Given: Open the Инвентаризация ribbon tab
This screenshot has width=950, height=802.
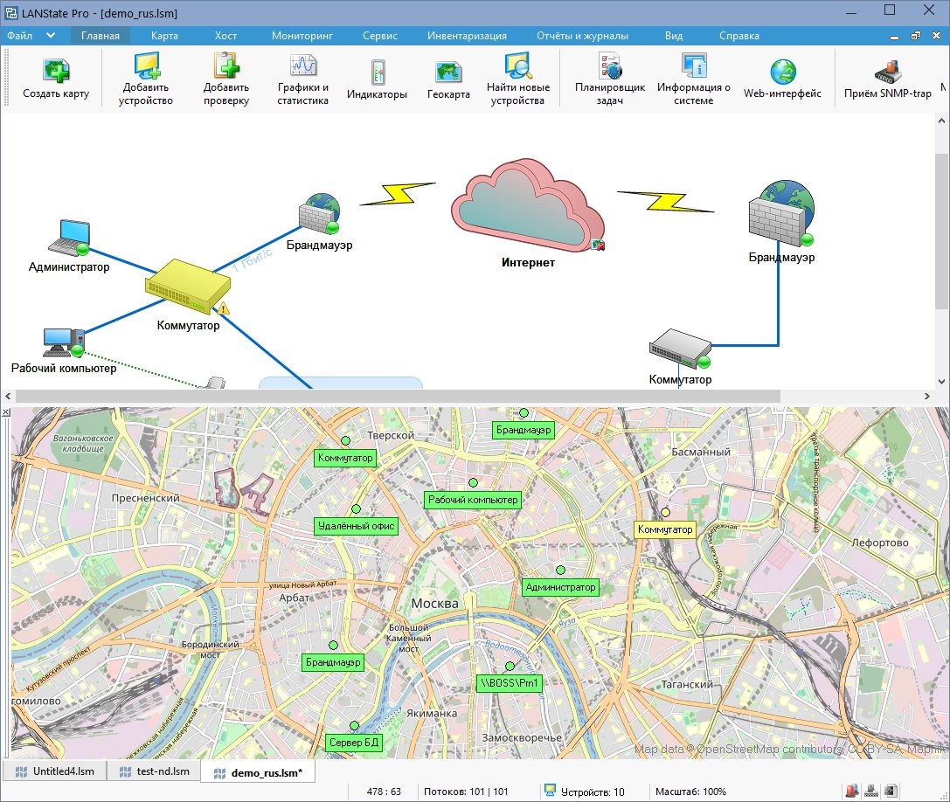Looking at the screenshot, I should tap(467, 36).
